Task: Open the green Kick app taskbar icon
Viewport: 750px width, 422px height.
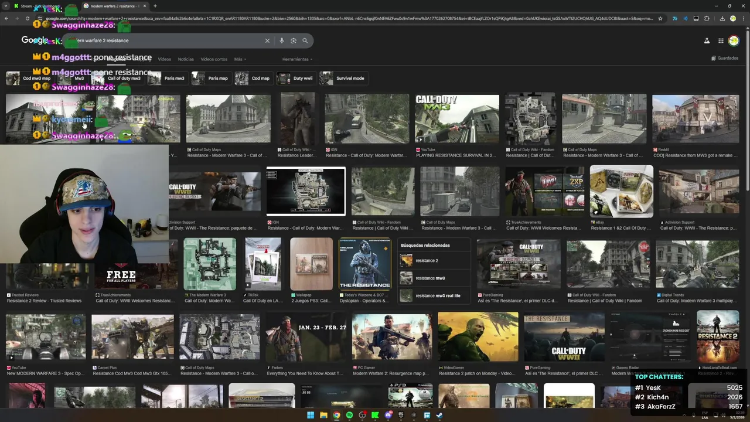Action: click(x=375, y=416)
